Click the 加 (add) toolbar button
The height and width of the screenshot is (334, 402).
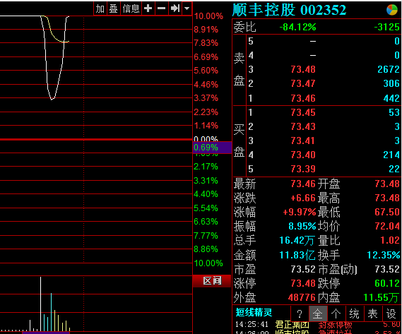[100, 8]
